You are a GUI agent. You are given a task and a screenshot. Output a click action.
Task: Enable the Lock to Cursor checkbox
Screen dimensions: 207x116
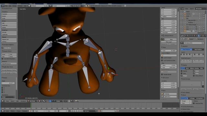point(162,58)
